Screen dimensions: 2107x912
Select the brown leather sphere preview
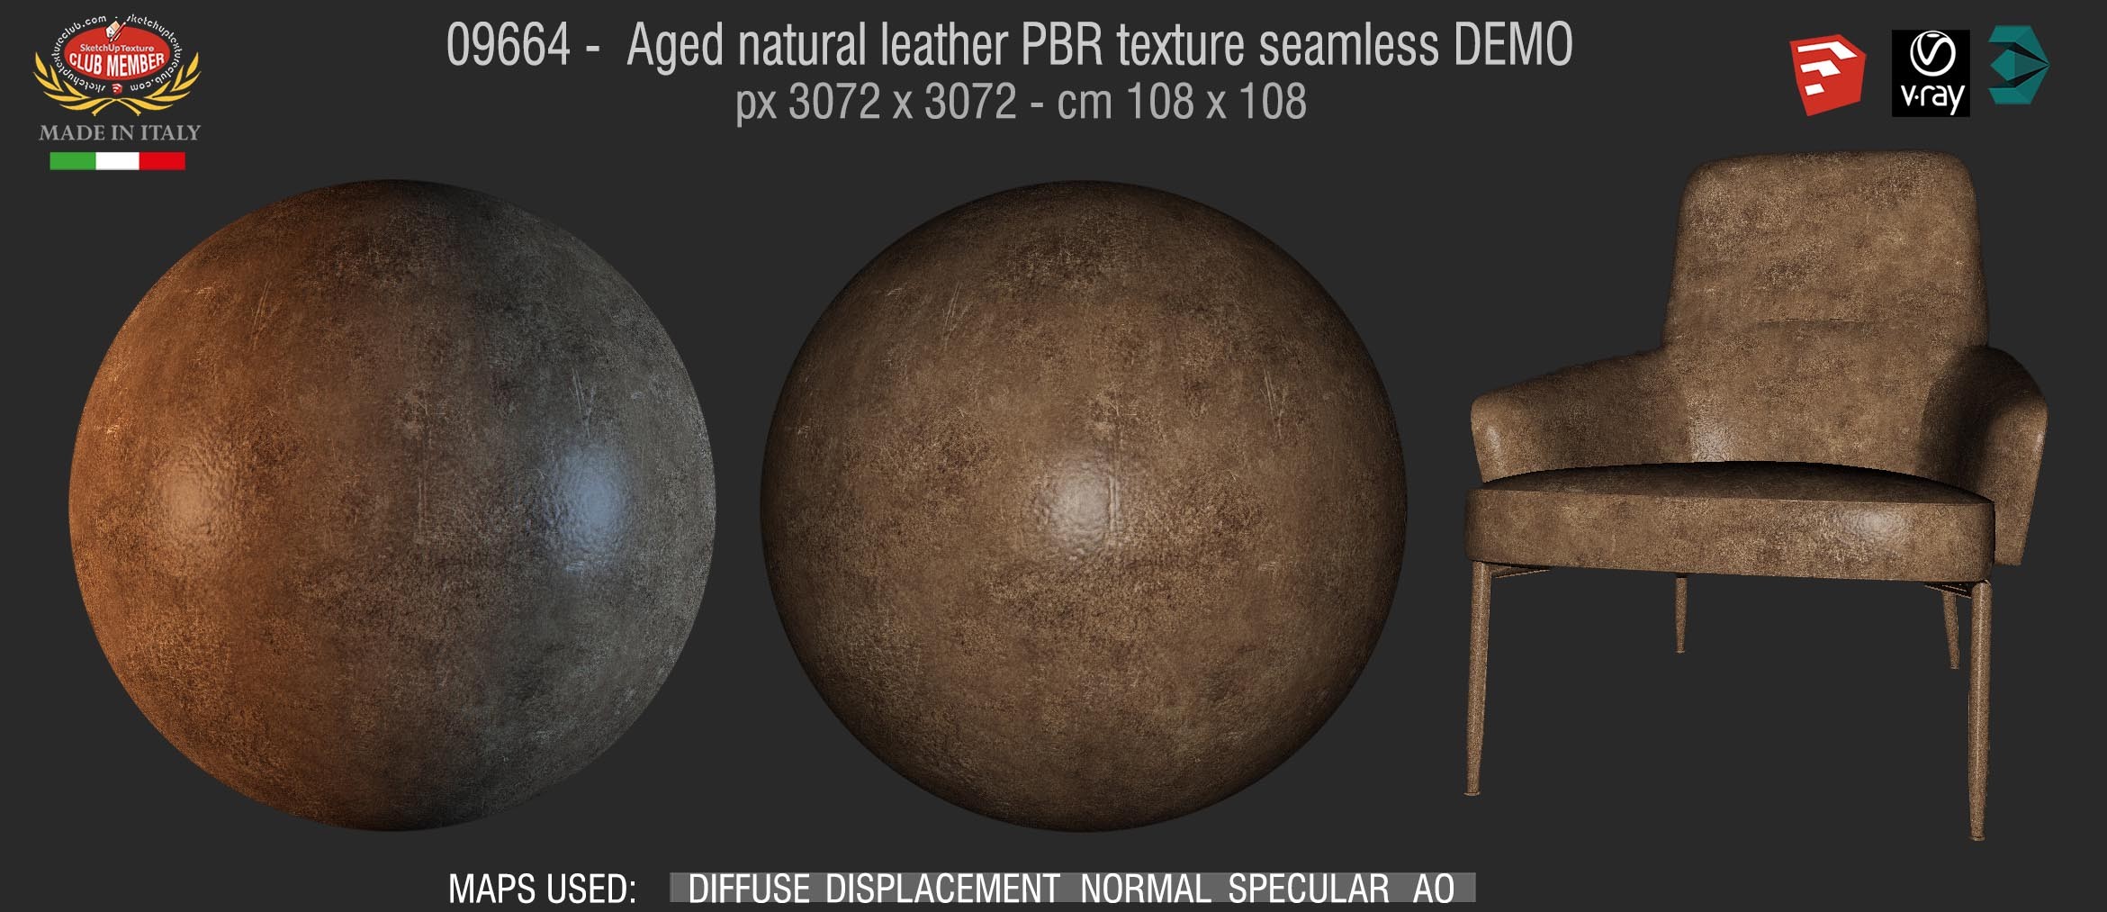[1084, 506]
